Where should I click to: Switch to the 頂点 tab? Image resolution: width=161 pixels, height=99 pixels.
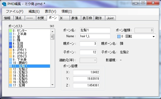19,18
